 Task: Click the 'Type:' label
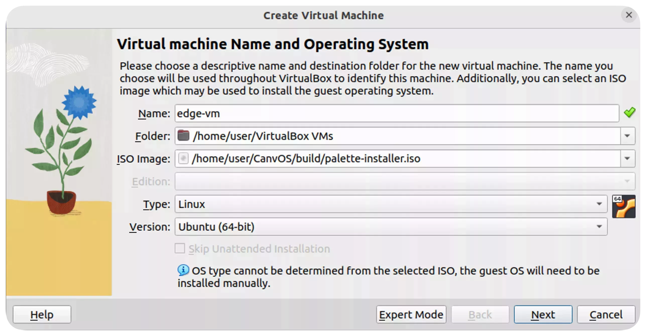coord(157,204)
